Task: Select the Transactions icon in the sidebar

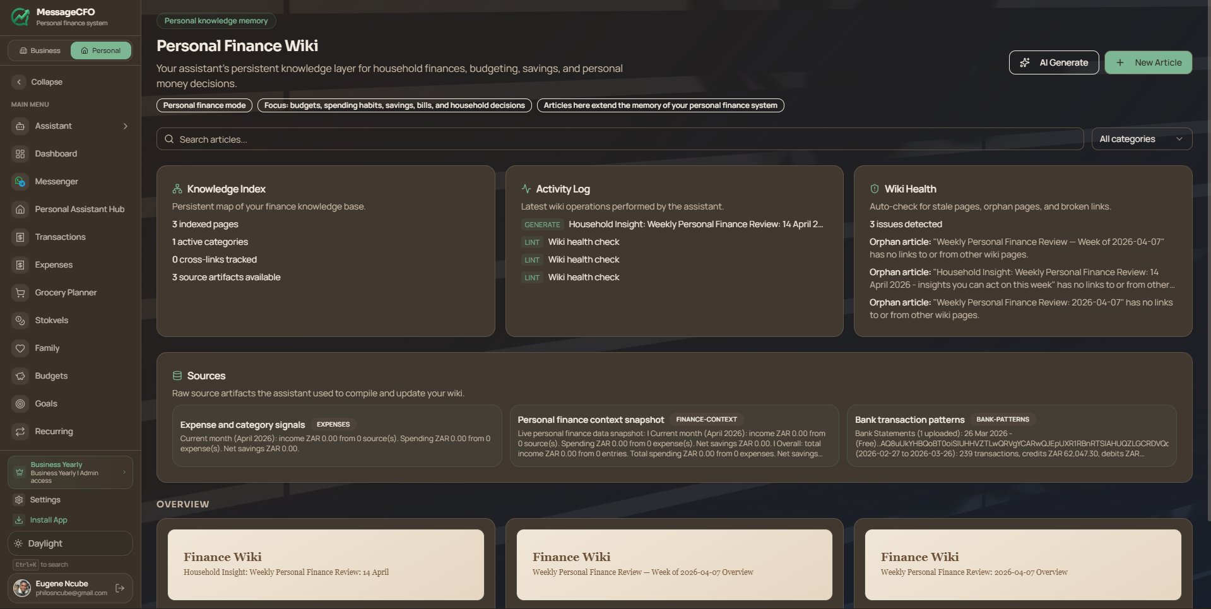Action: [21, 237]
